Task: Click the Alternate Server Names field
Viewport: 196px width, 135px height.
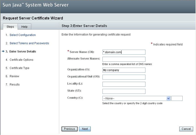Action: point(124,59)
